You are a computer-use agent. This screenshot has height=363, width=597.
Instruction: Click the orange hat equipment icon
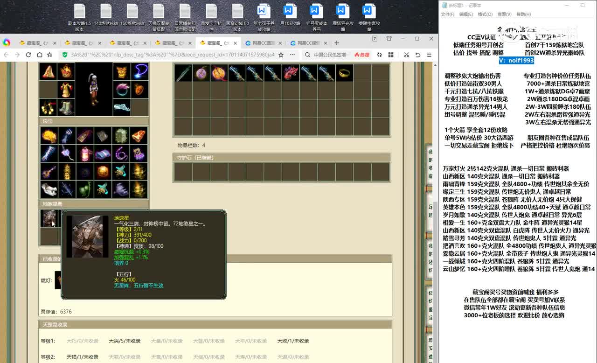(48, 71)
